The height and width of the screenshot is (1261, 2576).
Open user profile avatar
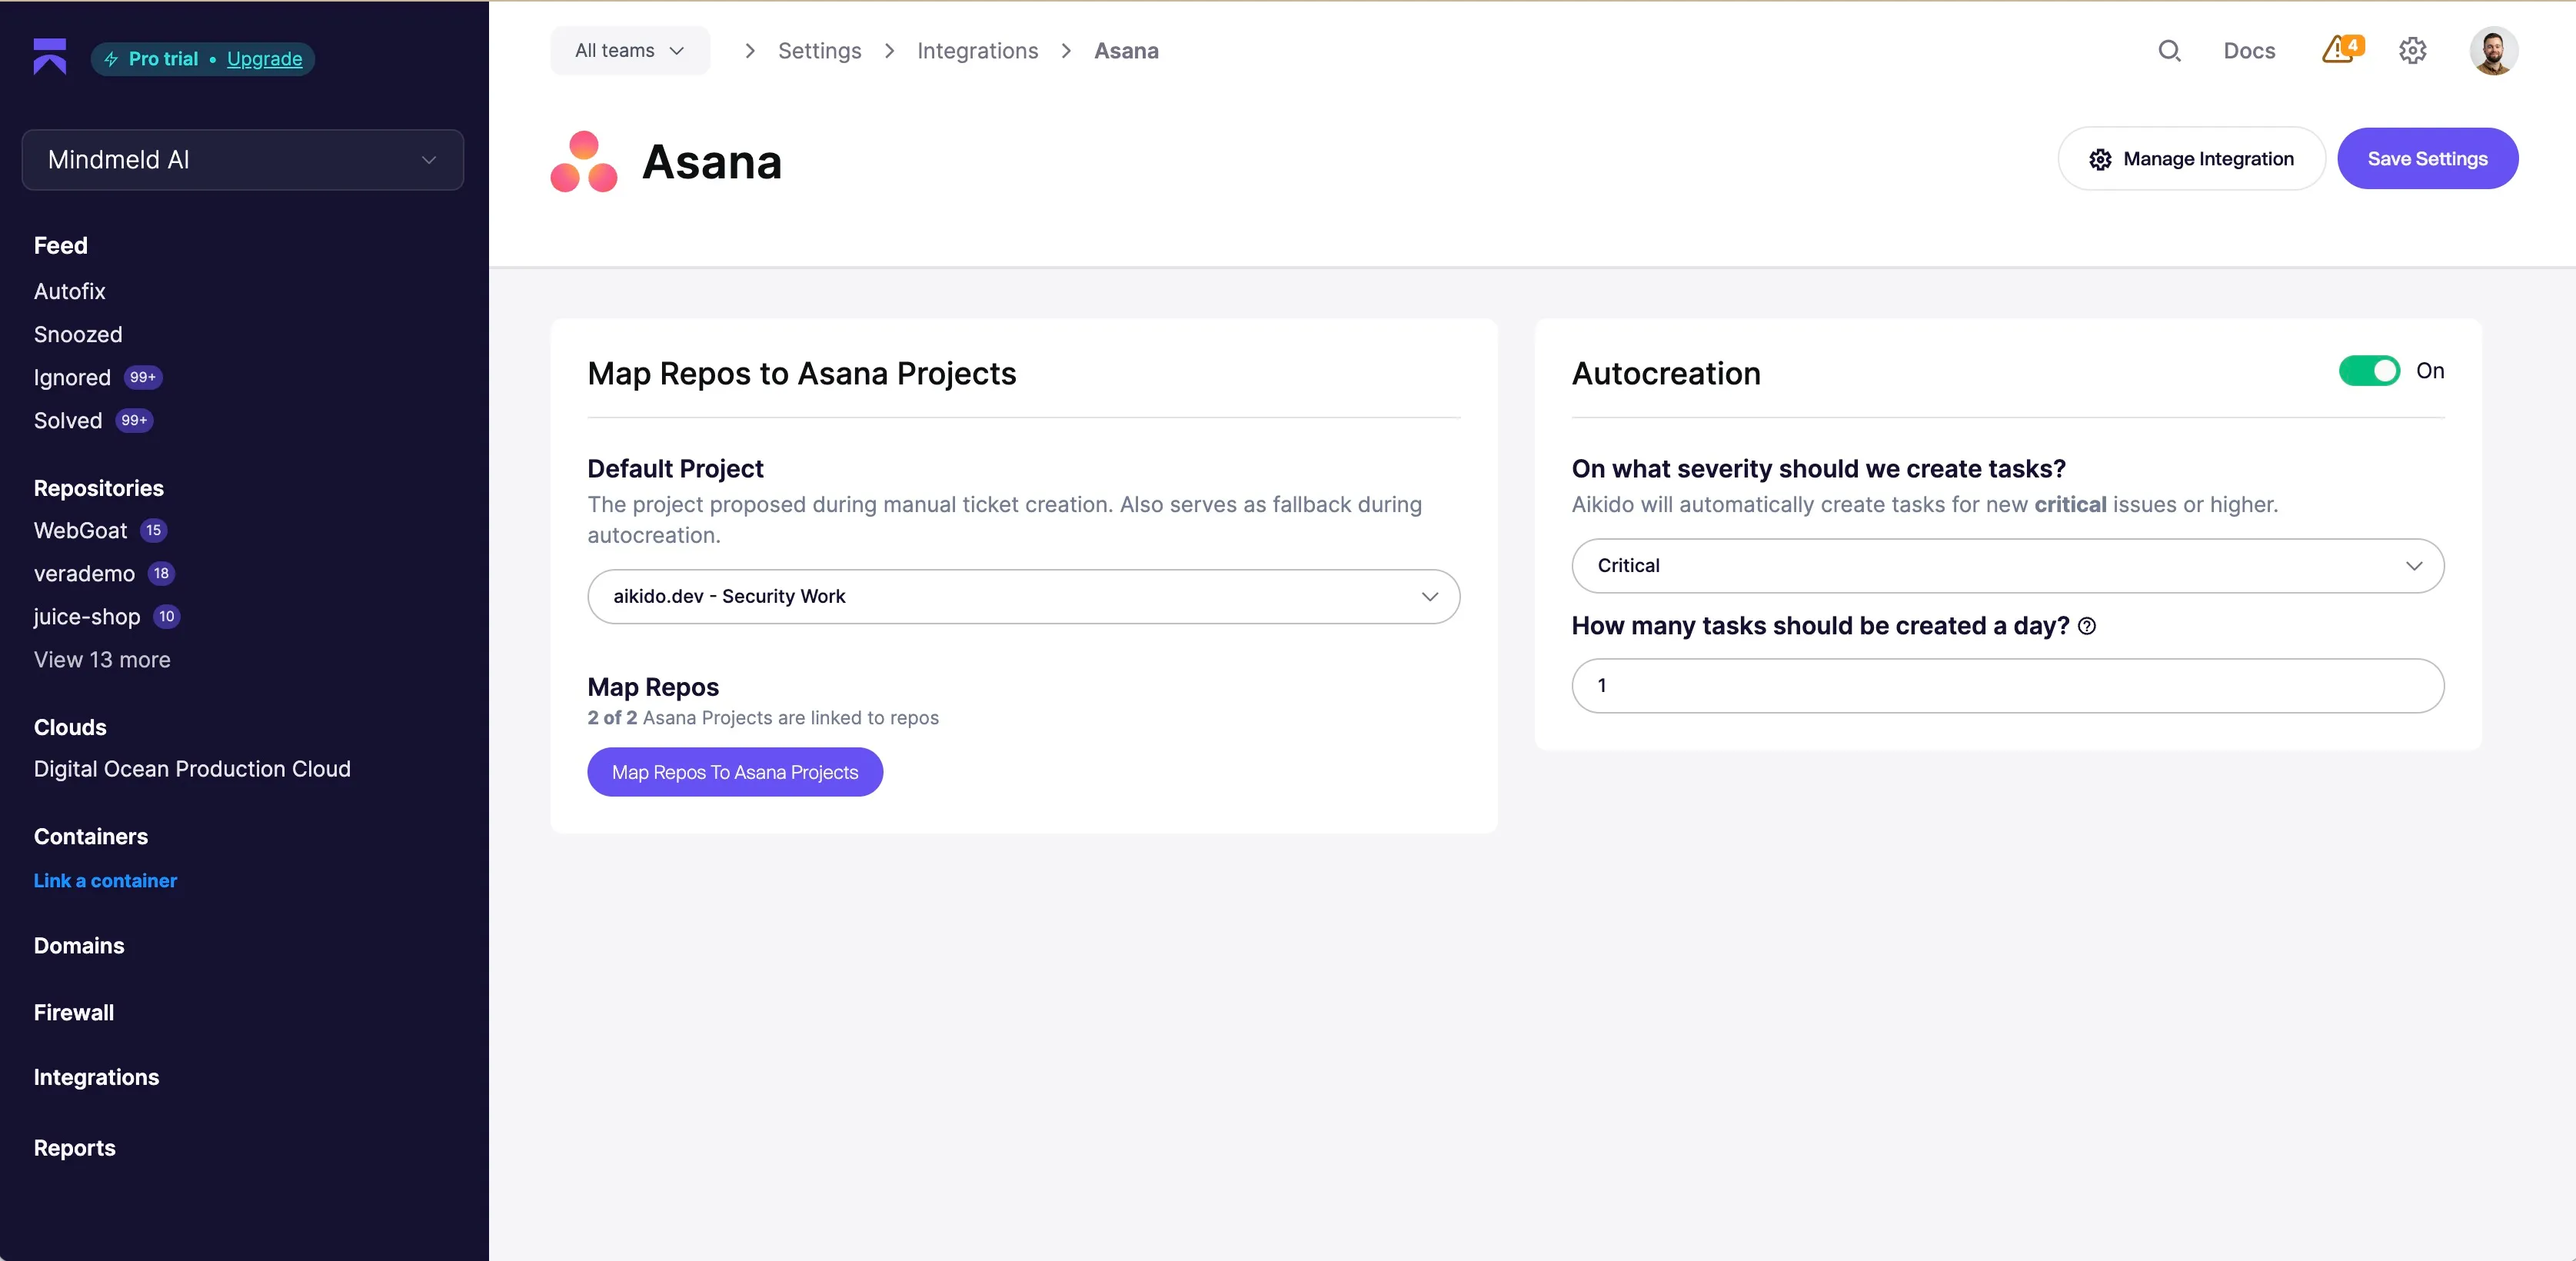(2492, 51)
